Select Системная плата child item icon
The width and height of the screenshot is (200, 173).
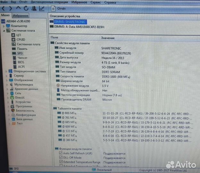(14, 44)
